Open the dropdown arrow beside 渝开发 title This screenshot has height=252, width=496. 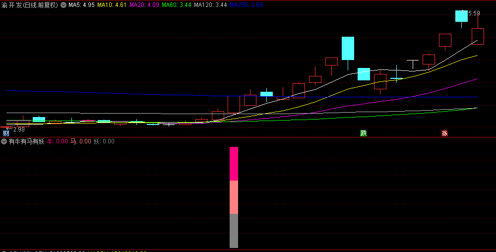click(63, 5)
